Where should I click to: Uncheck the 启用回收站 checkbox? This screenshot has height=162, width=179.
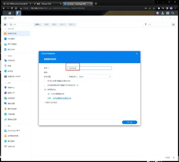(45, 90)
